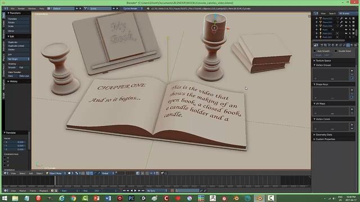Image resolution: width=360 pixels, height=202 pixels.
Task: Toggle selectability cursor of second outliner row
Action: 350,22
